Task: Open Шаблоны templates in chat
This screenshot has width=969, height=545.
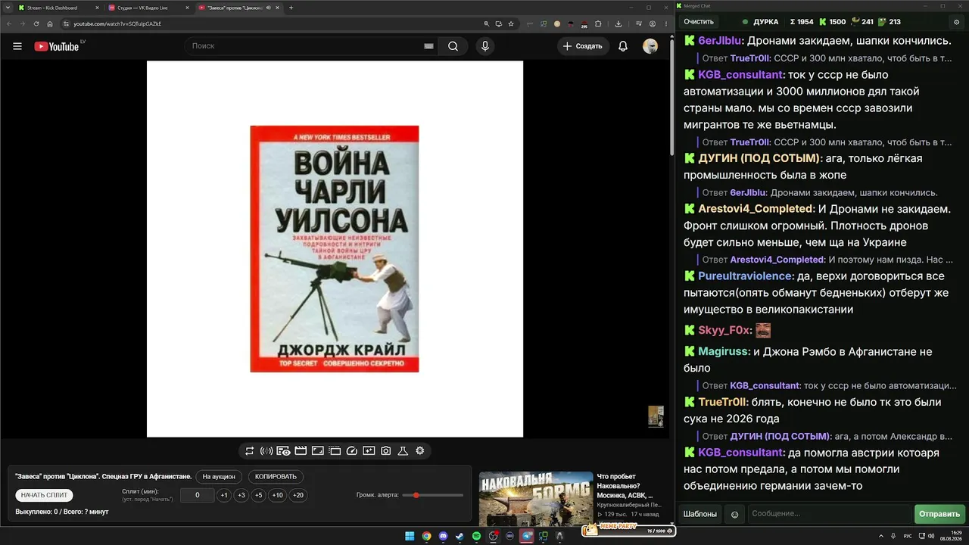Action: [700, 514]
